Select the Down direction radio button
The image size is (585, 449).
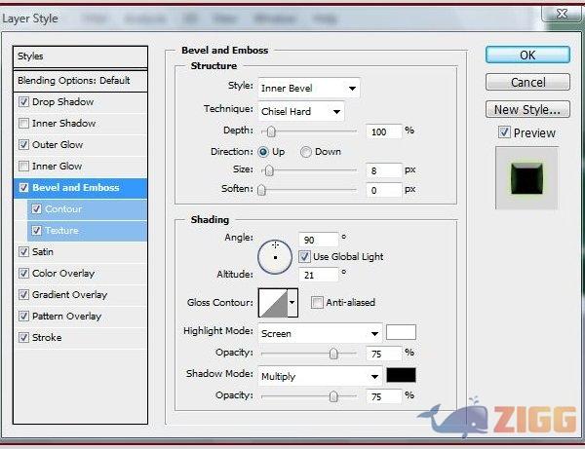coord(306,152)
